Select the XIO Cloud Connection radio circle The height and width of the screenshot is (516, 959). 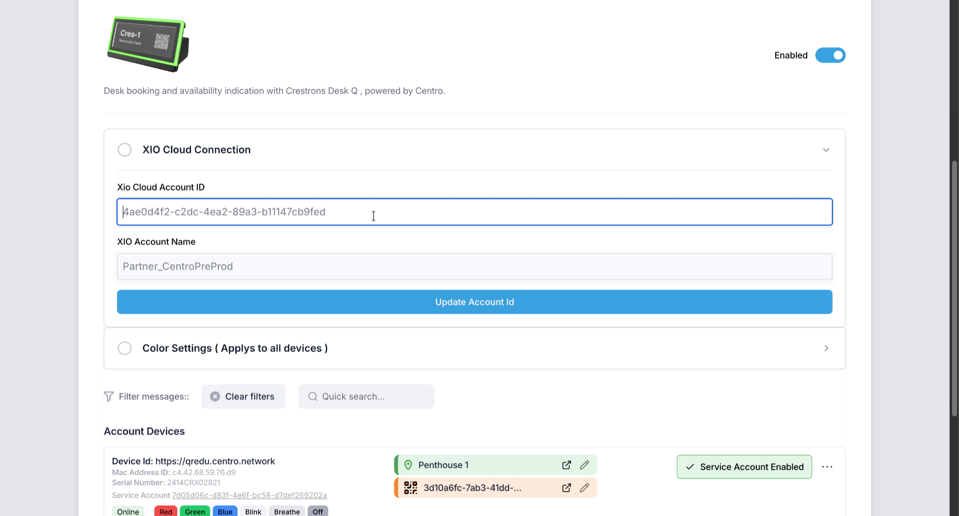pyautogui.click(x=124, y=150)
